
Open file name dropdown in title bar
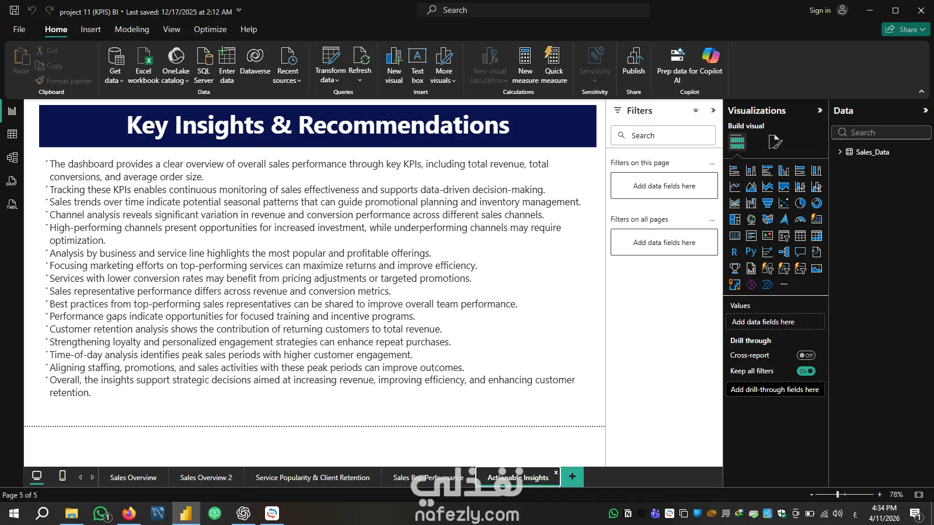click(239, 11)
